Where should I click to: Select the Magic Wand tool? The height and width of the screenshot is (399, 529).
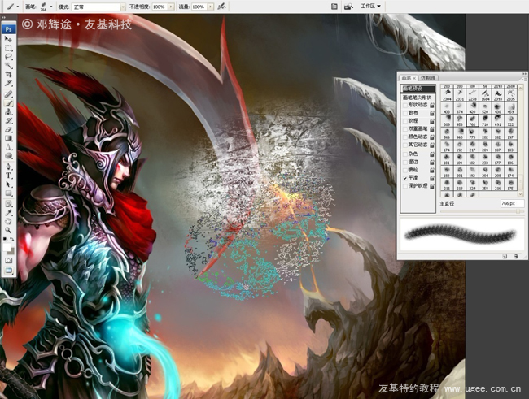[x=8, y=65]
